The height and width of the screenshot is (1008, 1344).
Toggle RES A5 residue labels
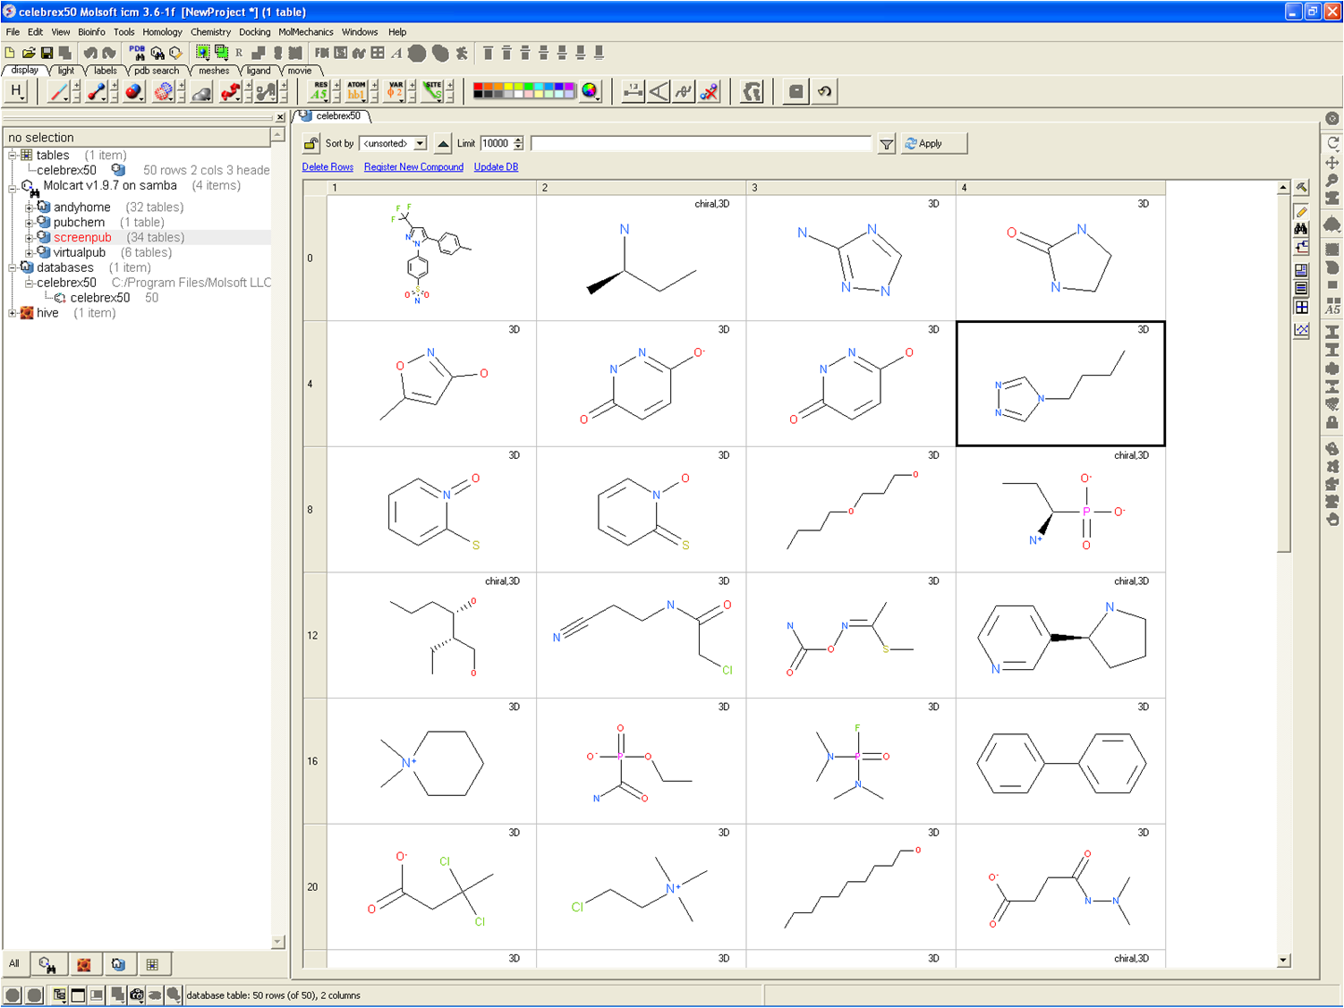319,91
